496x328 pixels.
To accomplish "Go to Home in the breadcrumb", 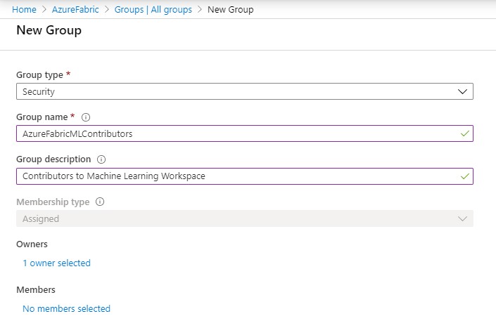I will point(24,9).
